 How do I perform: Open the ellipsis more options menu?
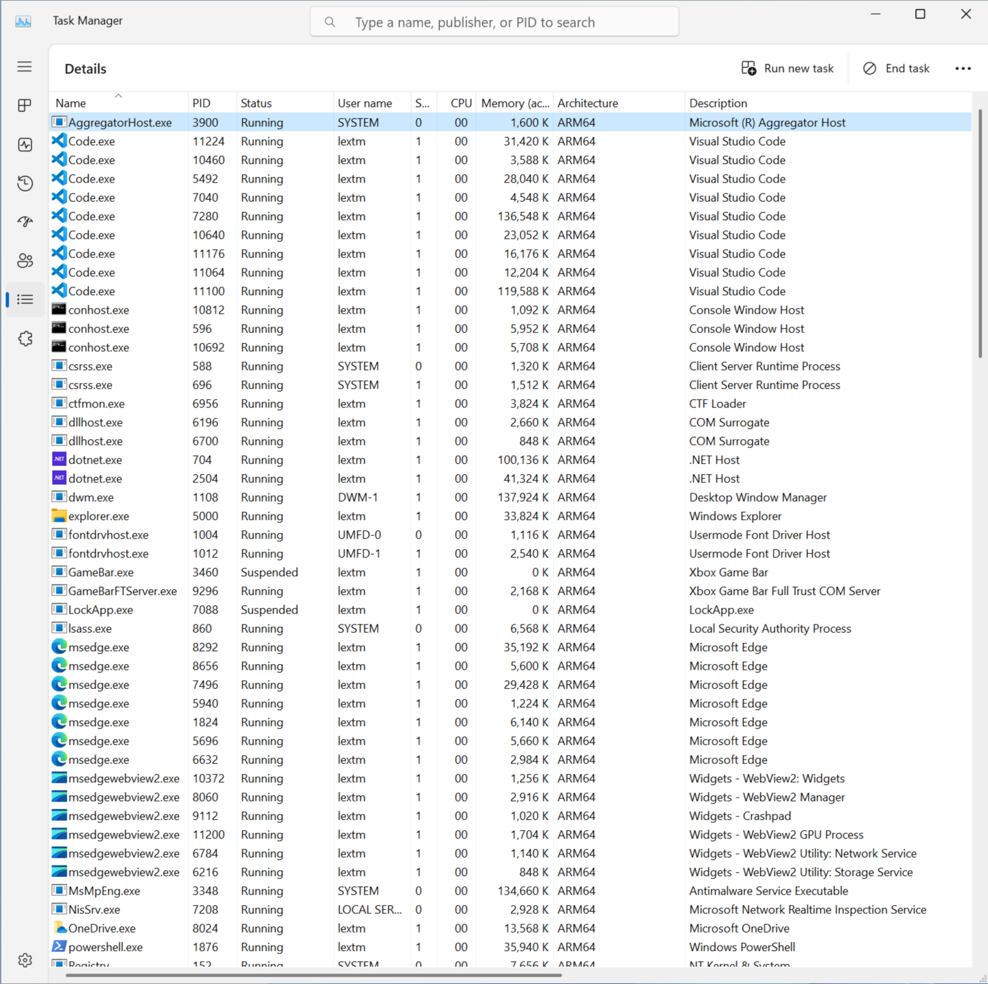point(963,68)
